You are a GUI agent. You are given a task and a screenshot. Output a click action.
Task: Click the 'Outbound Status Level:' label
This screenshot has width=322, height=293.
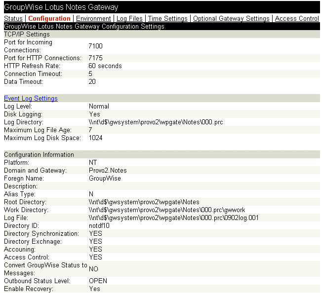pyautogui.click(x=37, y=281)
